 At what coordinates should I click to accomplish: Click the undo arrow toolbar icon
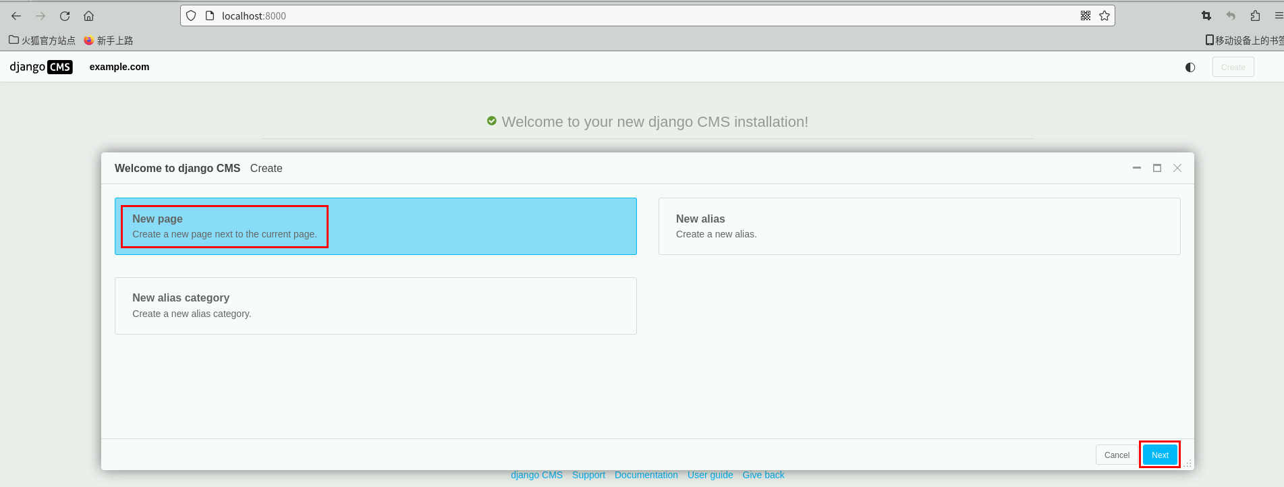[1231, 16]
